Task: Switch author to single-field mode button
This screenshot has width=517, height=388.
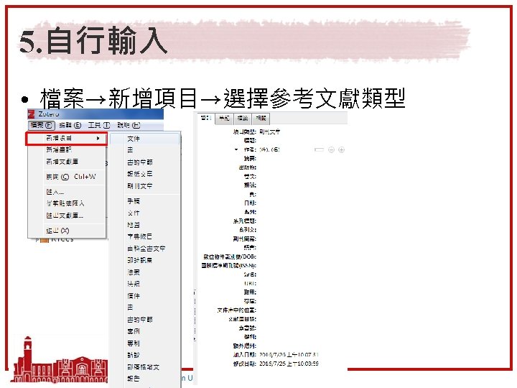Action: tap(319, 149)
